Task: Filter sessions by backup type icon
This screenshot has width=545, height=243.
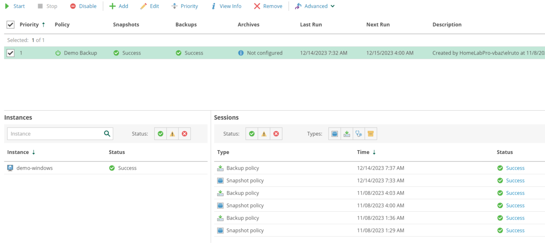Action: (x=347, y=134)
